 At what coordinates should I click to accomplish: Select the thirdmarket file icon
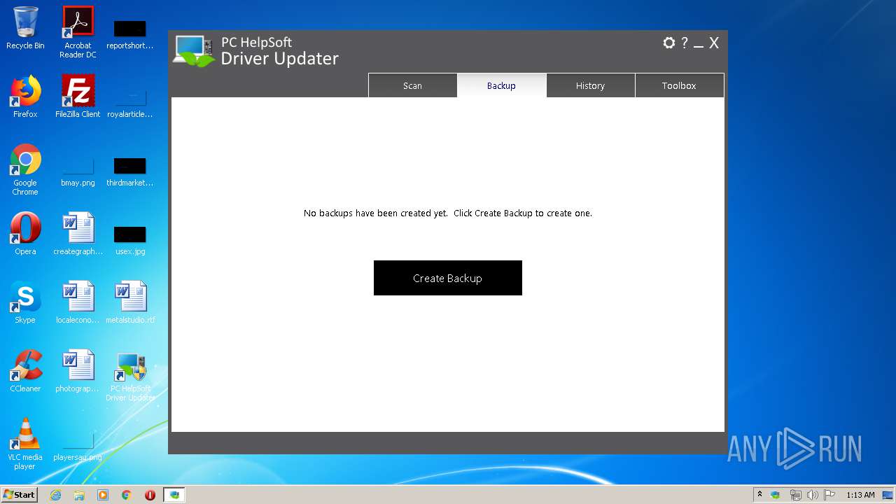click(130, 172)
